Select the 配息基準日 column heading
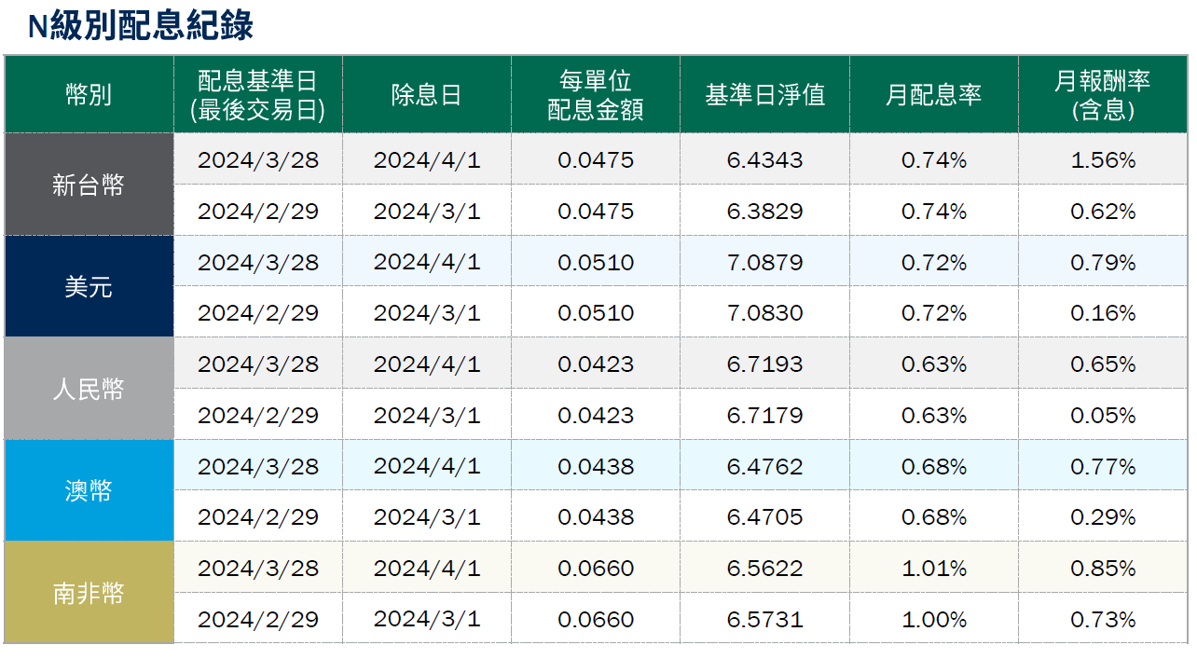Image resolution: width=1197 pixels, height=659 pixels. click(x=257, y=94)
